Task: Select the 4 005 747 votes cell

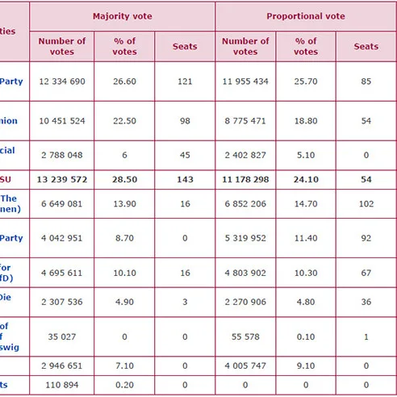Action: click(x=245, y=366)
